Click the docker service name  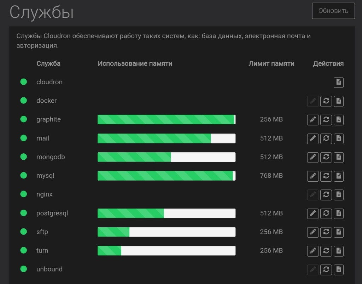(x=46, y=101)
